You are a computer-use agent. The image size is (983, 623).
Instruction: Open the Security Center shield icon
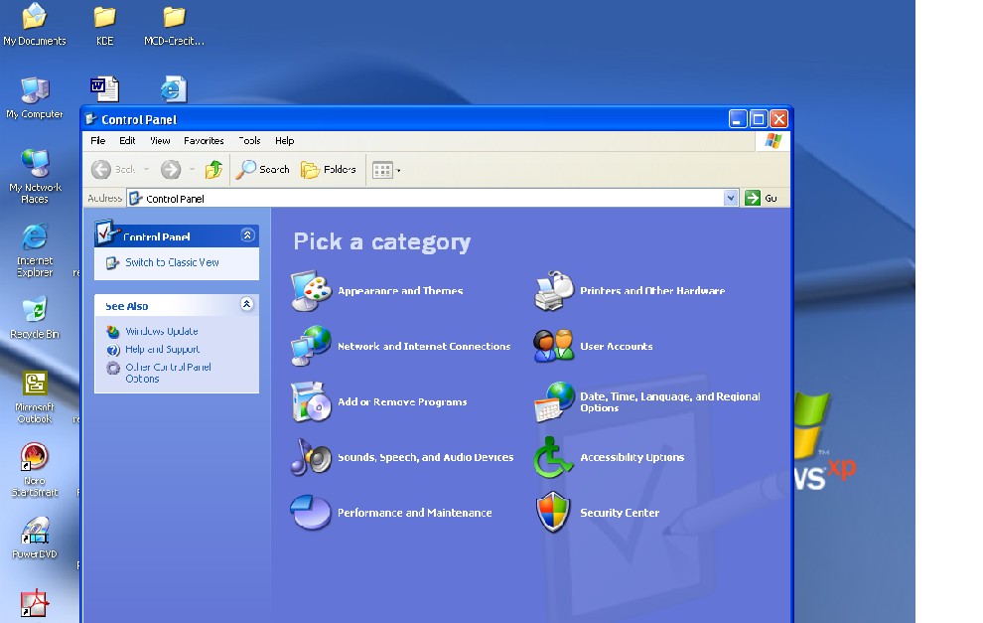(x=554, y=512)
